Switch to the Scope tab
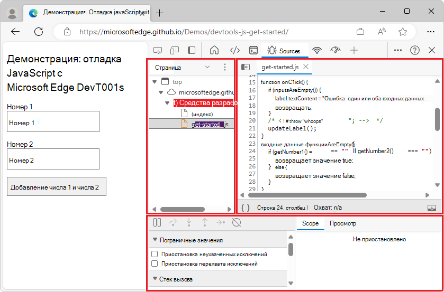 tap(310, 223)
